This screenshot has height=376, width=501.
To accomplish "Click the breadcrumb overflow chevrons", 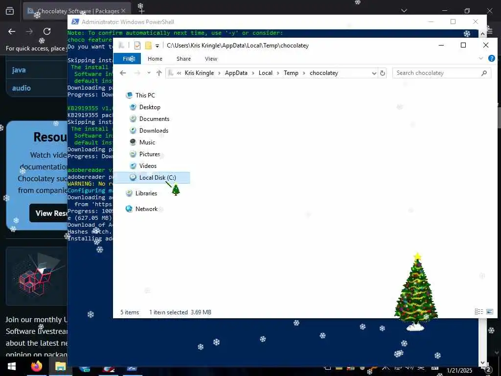I will pyautogui.click(x=179, y=73).
